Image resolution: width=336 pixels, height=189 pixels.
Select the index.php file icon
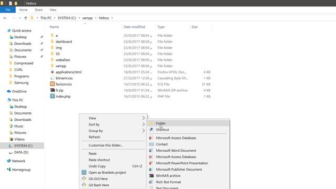tap(52, 96)
